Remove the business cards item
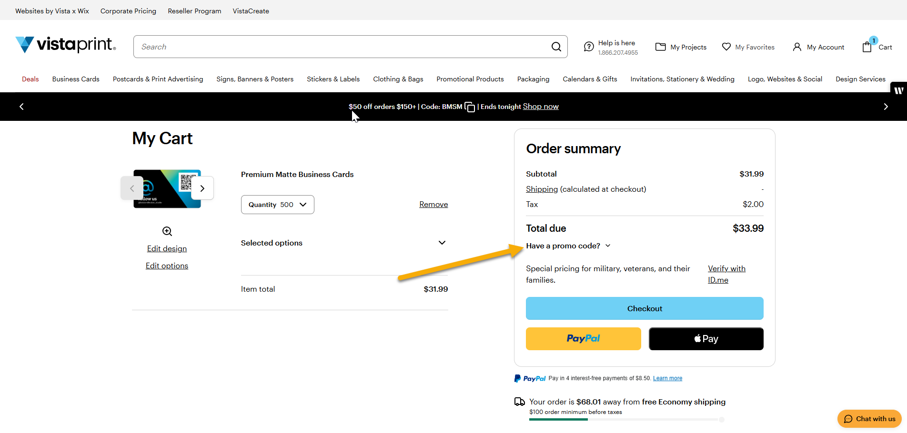This screenshot has width=907, height=433. 433,204
